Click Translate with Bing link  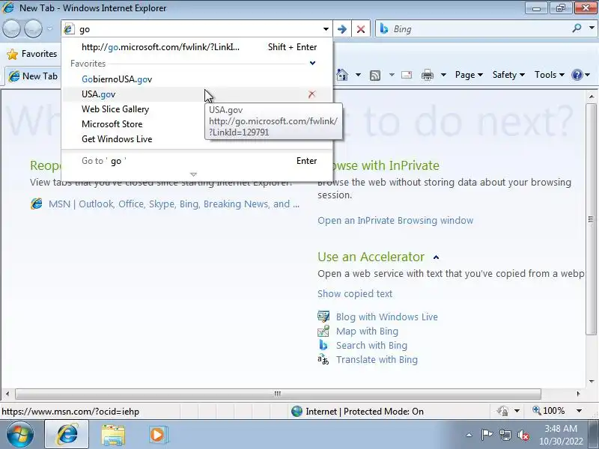click(377, 360)
